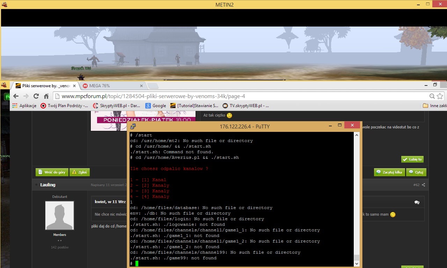Click the PuTTY terminal scrollbar up arrow
Screen dimensions: 447x268
coord(357,135)
